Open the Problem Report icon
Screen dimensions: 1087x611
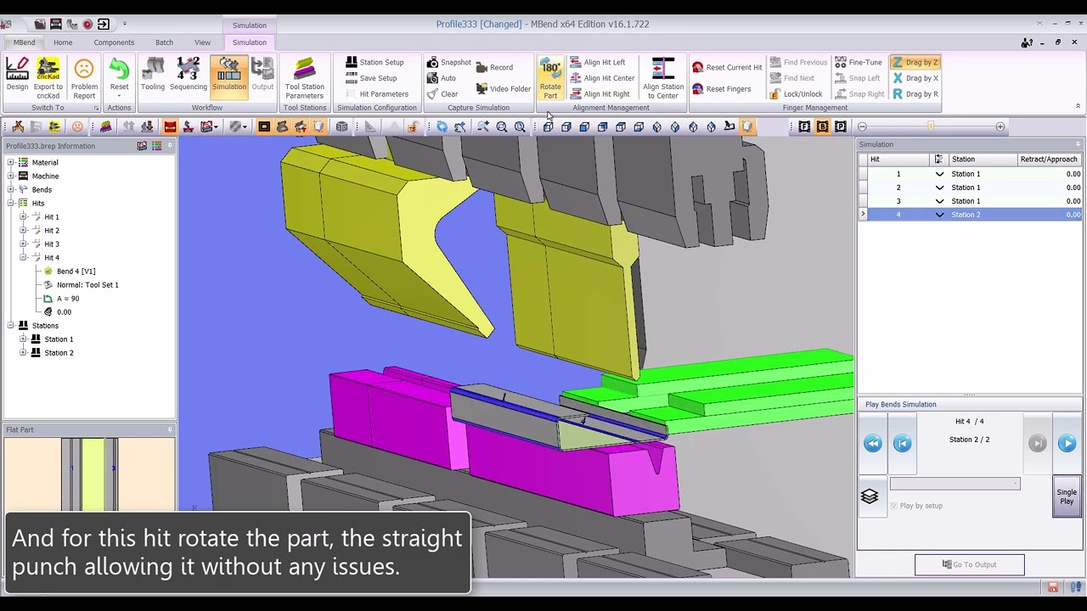pyautogui.click(x=84, y=78)
